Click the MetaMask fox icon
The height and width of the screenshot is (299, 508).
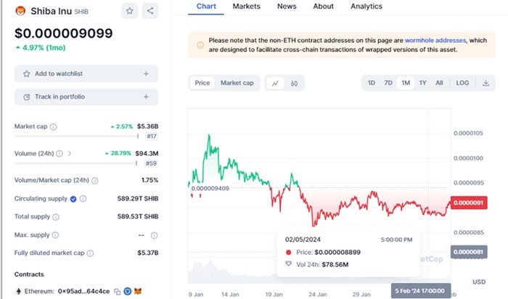pyautogui.click(x=139, y=291)
